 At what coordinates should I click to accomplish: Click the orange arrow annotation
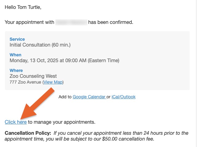[x=37, y=104]
